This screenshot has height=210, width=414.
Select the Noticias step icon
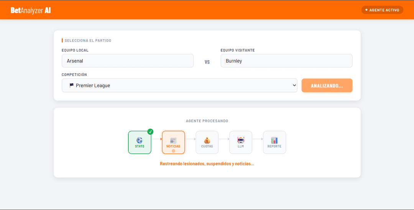173,142
